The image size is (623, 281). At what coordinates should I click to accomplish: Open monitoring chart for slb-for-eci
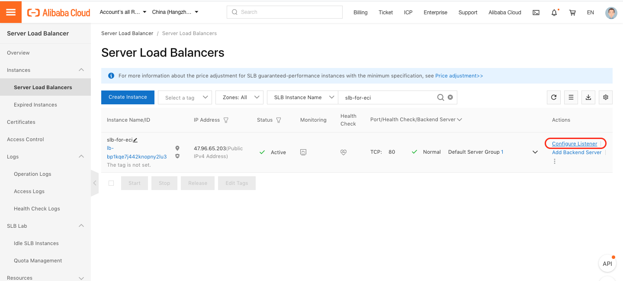tap(303, 152)
